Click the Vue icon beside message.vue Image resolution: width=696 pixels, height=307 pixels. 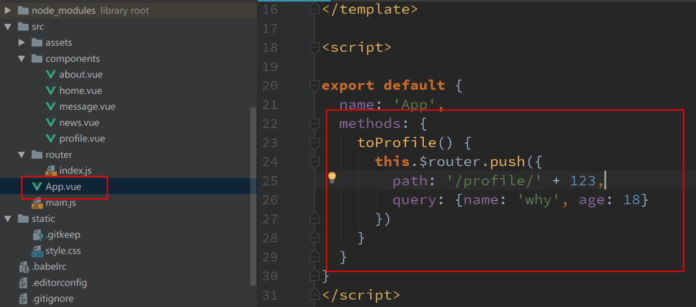tap(51, 106)
